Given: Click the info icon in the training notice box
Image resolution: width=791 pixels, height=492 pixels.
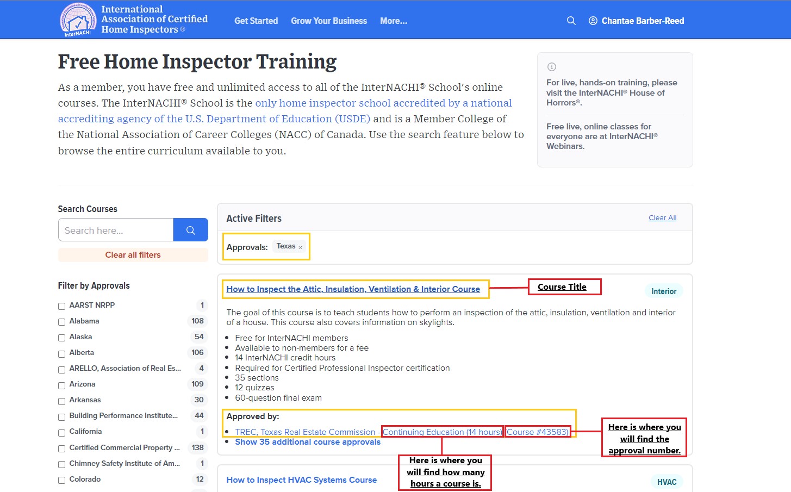Looking at the screenshot, I should coord(551,66).
